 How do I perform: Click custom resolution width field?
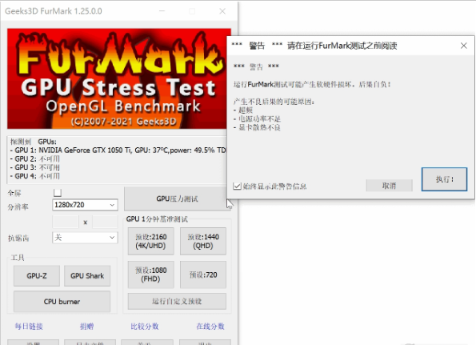pyautogui.click(x=66, y=222)
